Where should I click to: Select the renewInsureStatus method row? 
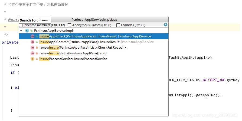click(x=94, y=53)
